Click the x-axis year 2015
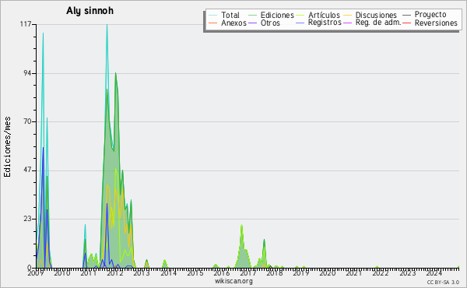This screenshot has width=467, height=288. [x=195, y=273]
